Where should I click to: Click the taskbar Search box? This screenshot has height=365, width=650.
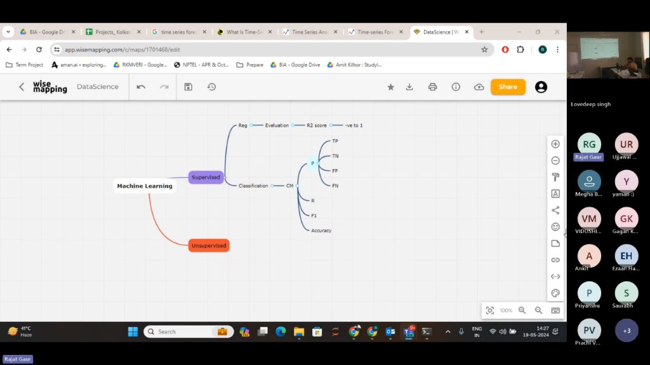(189, 331)
